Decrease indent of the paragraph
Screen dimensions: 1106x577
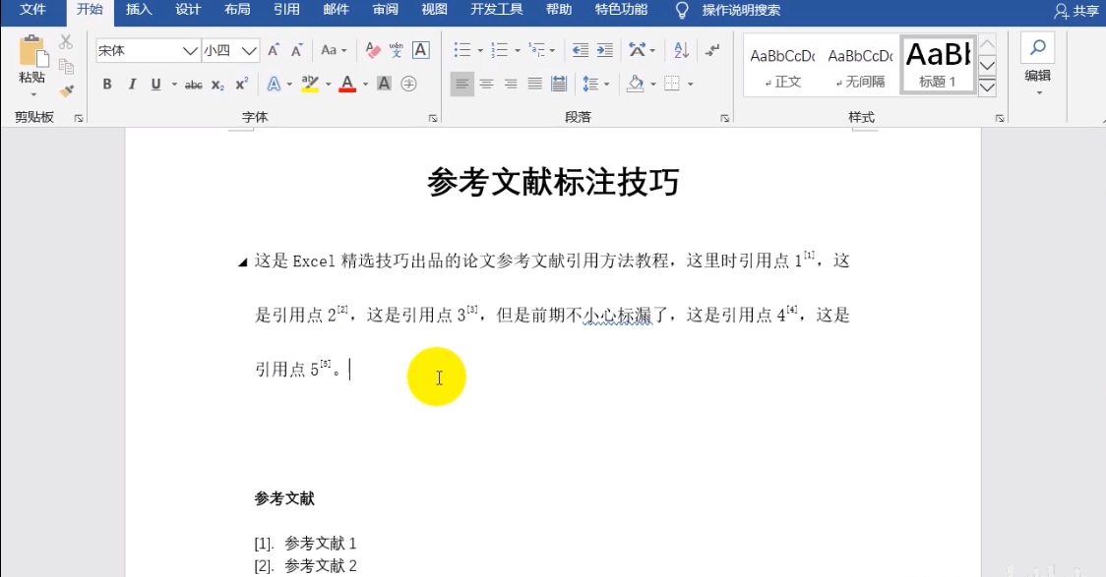pos(580,50)
